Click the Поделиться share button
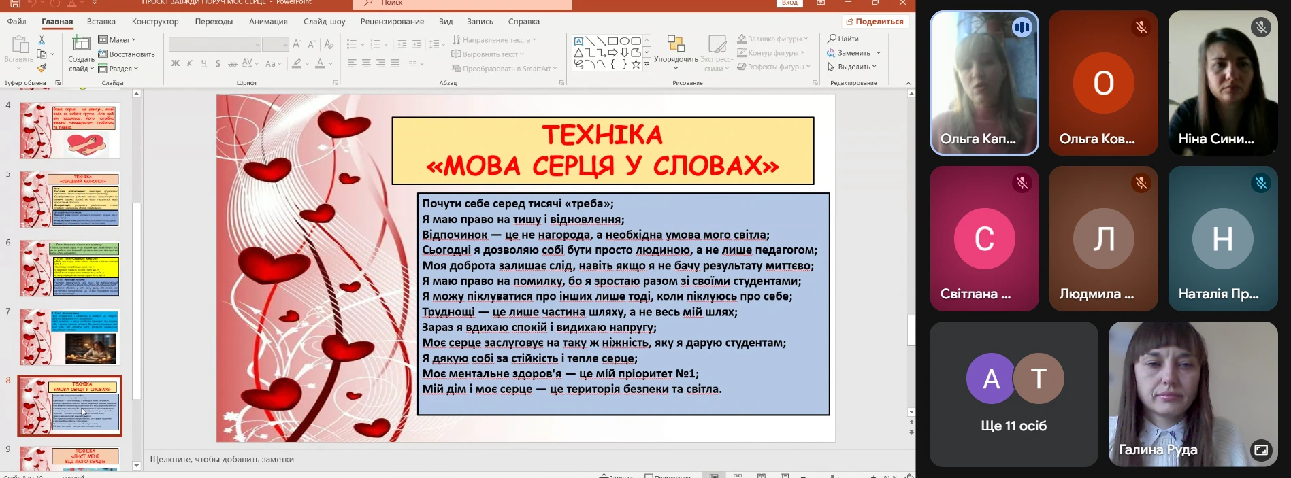The width and height of the screenshot is (1291, 478). [x=874, y=22]
